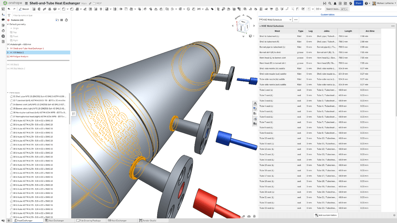The height and width of the screenshot is (223, 397).
Task: Select 04 Bonnet skirt (left) part
Action: click(x=39, y=104)
